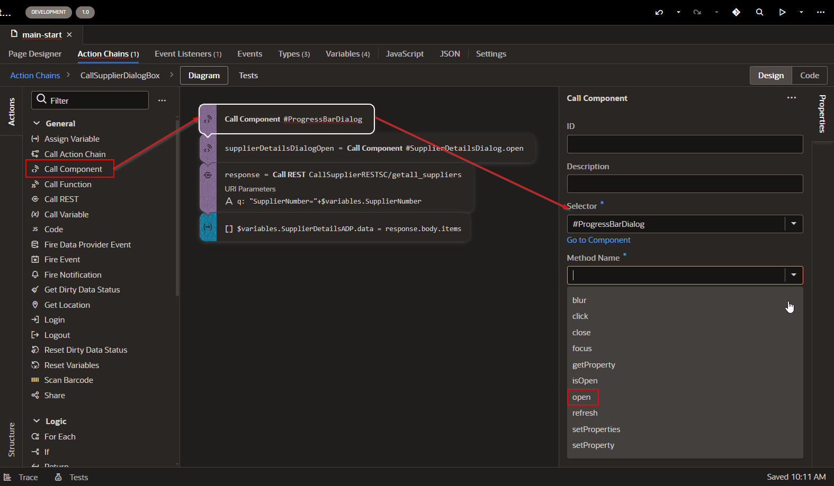The width and height of the screenshot is (834, 486).
Task: Switch to Types tab
Action: (294, 54)
